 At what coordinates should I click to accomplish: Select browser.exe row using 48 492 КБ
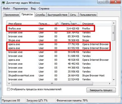[60, 64]
